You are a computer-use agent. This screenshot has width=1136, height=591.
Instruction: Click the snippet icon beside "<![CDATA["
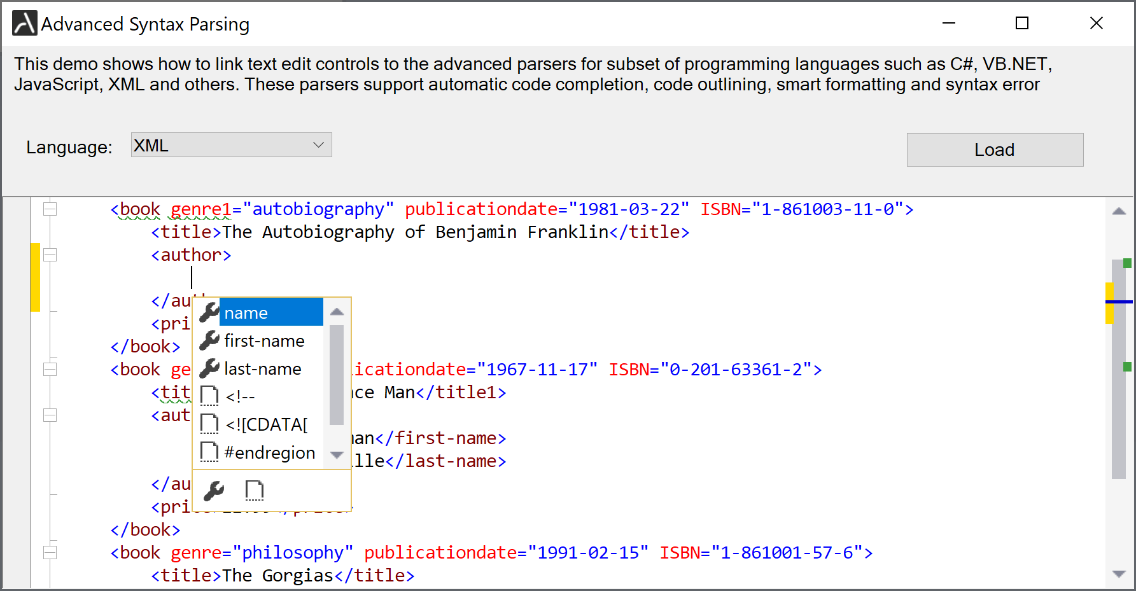[209, 423]
